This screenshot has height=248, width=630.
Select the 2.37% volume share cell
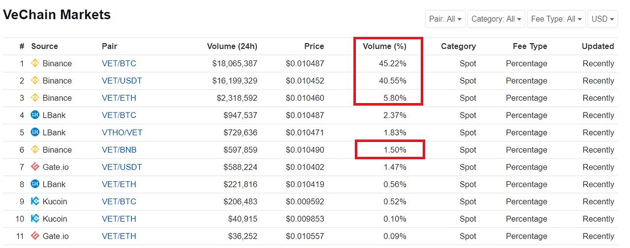coord(395,115)
